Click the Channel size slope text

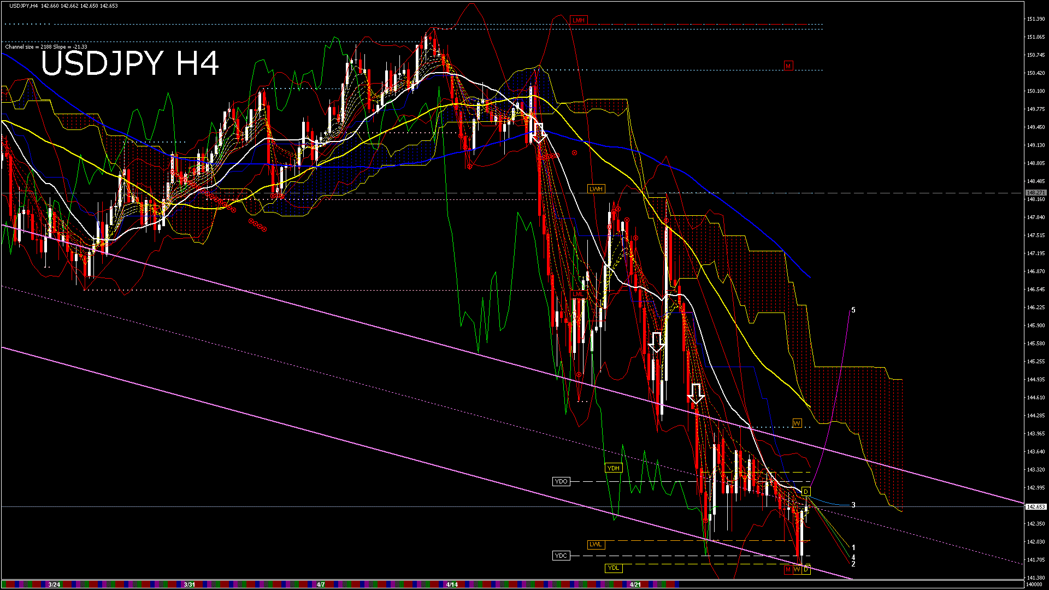(x=46, y=47)
